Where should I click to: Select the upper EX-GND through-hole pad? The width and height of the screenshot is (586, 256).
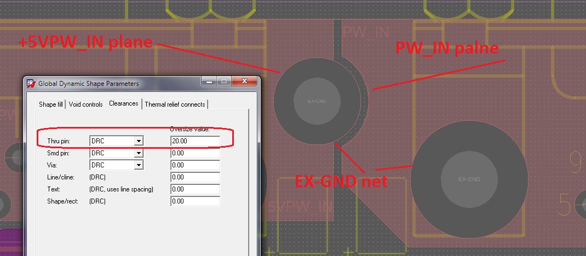(x=317, y=101)
